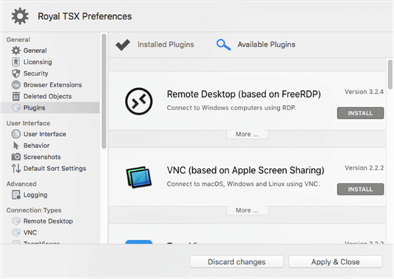
Task: Click the Advanced section header
Action: pos(21,184)
